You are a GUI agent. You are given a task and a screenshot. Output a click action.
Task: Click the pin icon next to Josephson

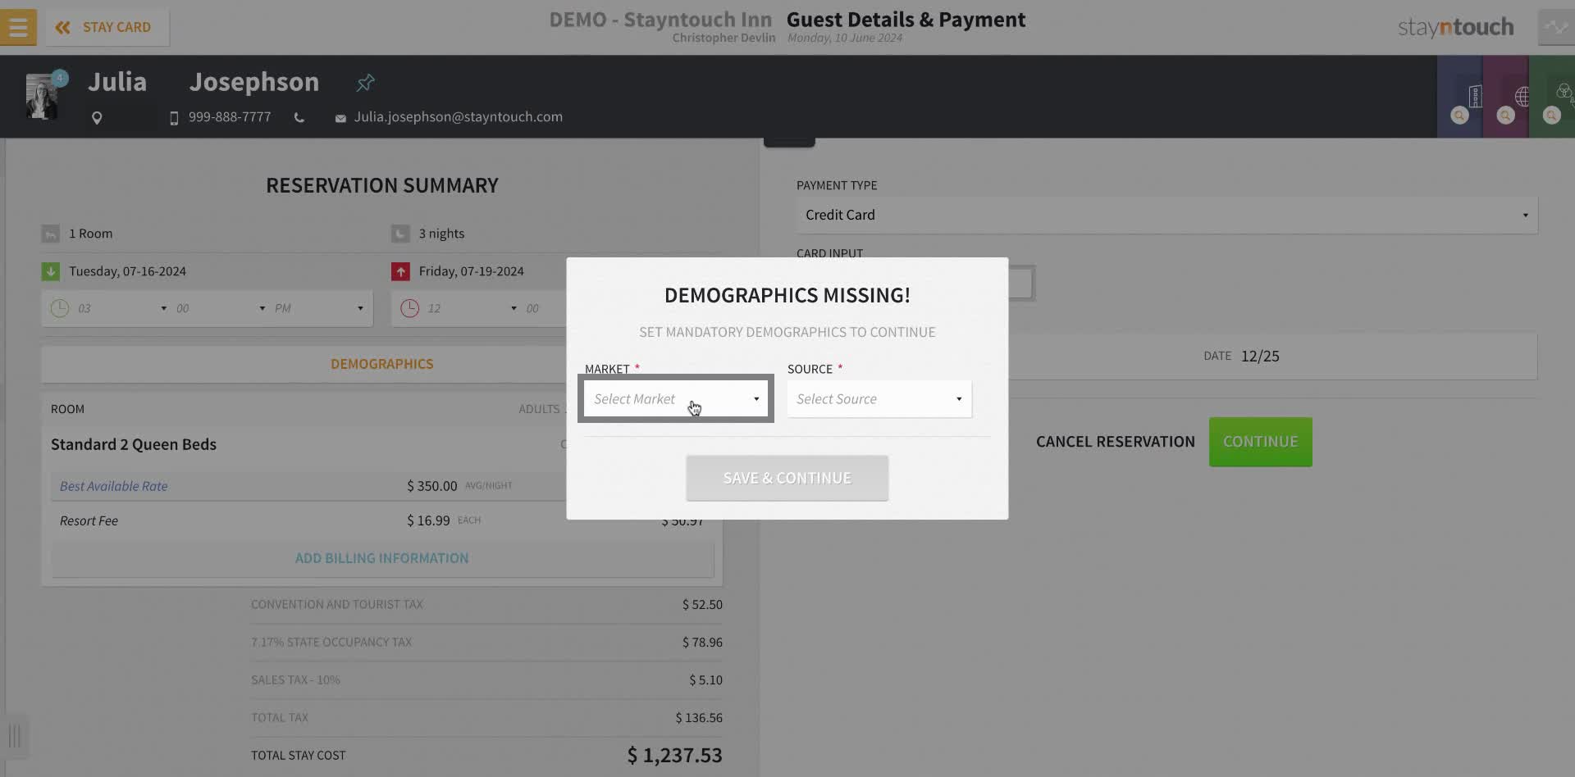365,82
